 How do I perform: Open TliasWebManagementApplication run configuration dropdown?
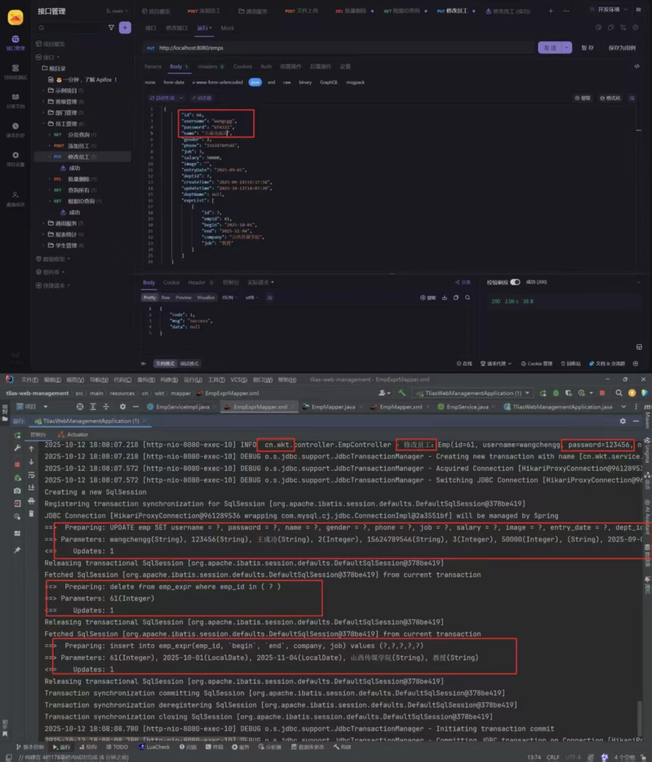(474, 393)
